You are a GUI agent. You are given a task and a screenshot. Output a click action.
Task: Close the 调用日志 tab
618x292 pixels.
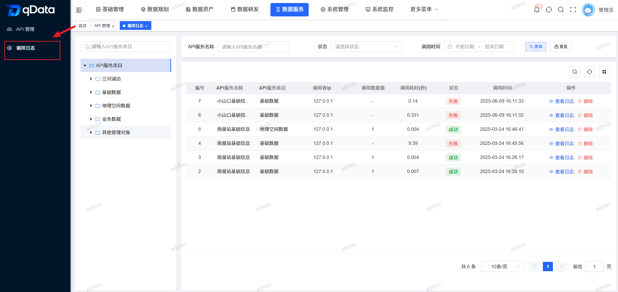coord(146,26)
